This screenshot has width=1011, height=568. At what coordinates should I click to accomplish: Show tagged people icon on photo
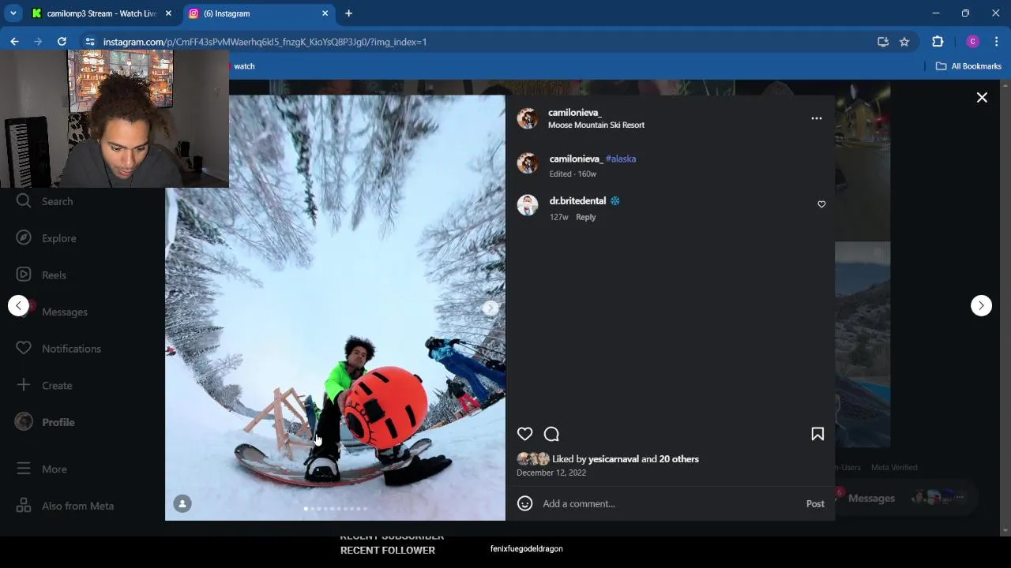click(182, 503)
